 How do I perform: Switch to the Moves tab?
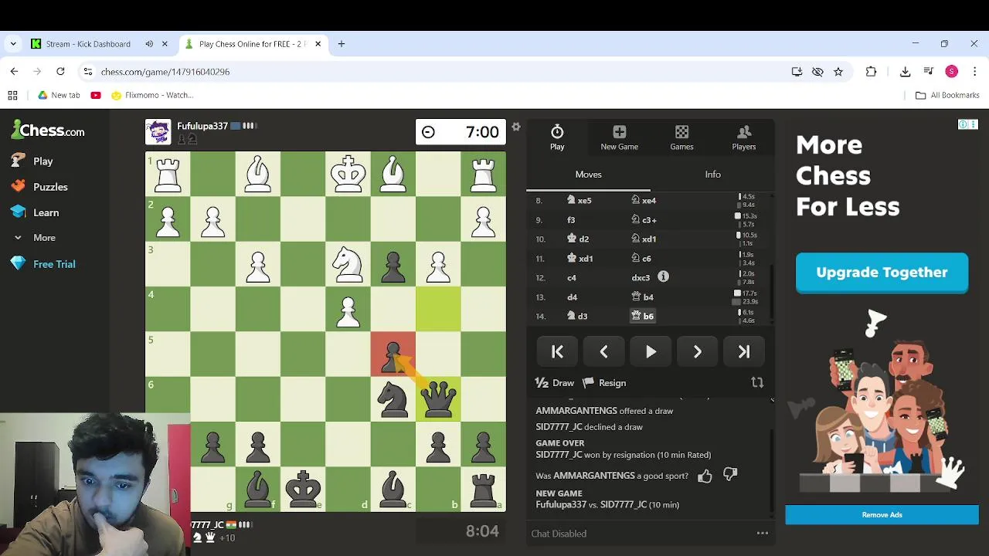point(588,175)
